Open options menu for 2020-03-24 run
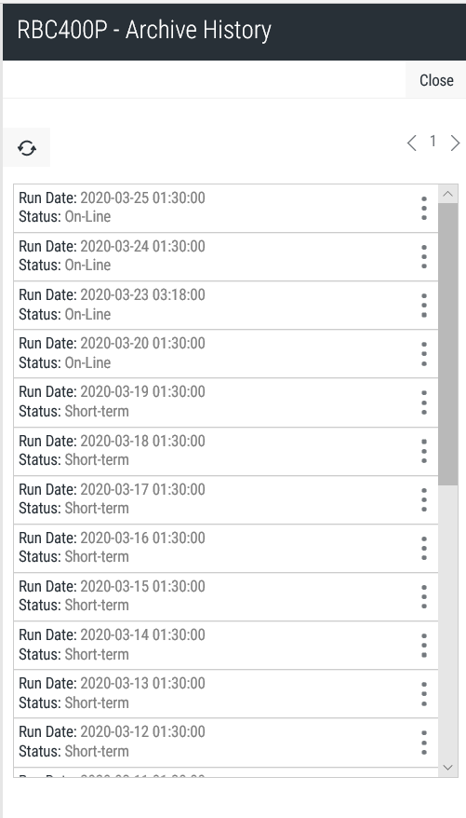 424,256
